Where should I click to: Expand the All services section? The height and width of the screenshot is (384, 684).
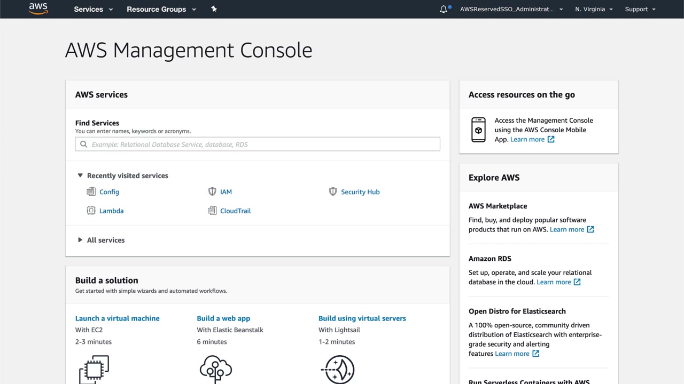(x=80, y=240)
